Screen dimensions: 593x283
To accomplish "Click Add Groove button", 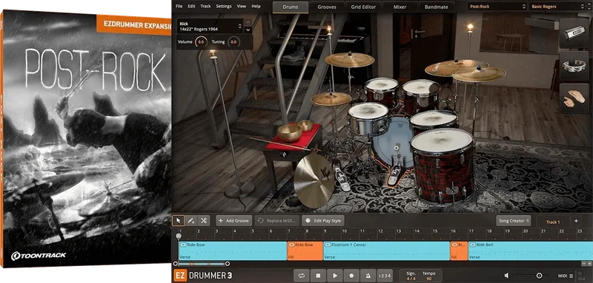I will pyautogui.click(x=233, y=221).
